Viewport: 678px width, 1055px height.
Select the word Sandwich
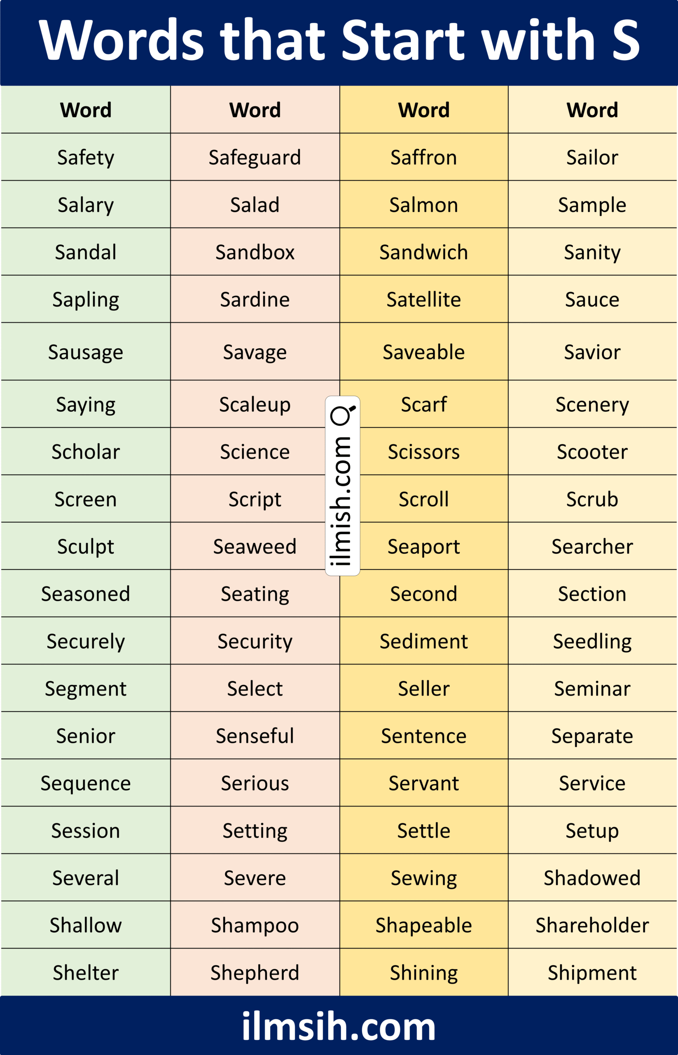click(423, 252)
